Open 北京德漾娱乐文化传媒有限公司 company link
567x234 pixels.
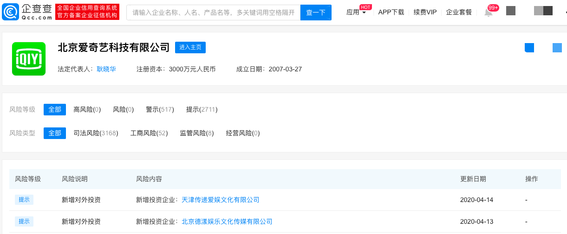coord(227,221)
